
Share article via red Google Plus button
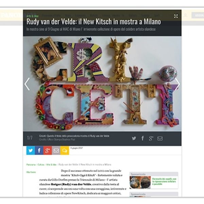(48, 150)
